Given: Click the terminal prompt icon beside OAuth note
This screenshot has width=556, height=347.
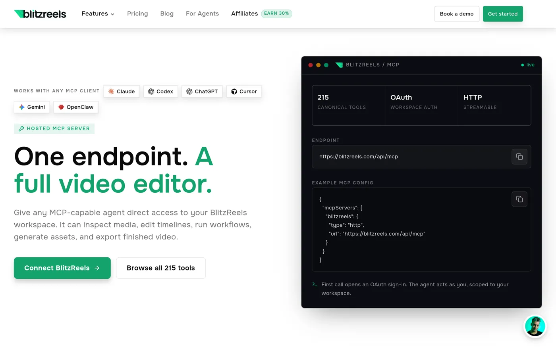Looking at the screenshot, I should point(315,284).
